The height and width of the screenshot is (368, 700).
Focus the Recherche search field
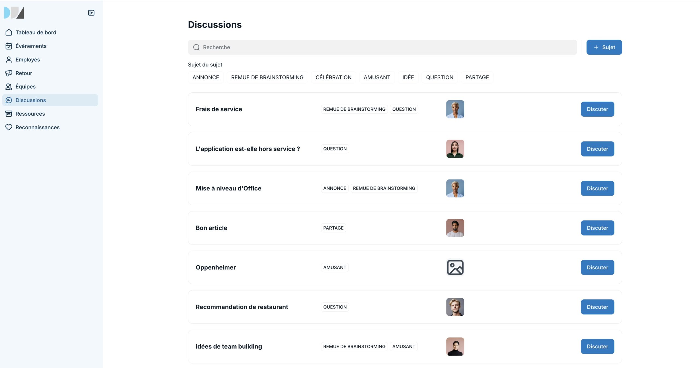pyautogui.click(x=383, y=47)
